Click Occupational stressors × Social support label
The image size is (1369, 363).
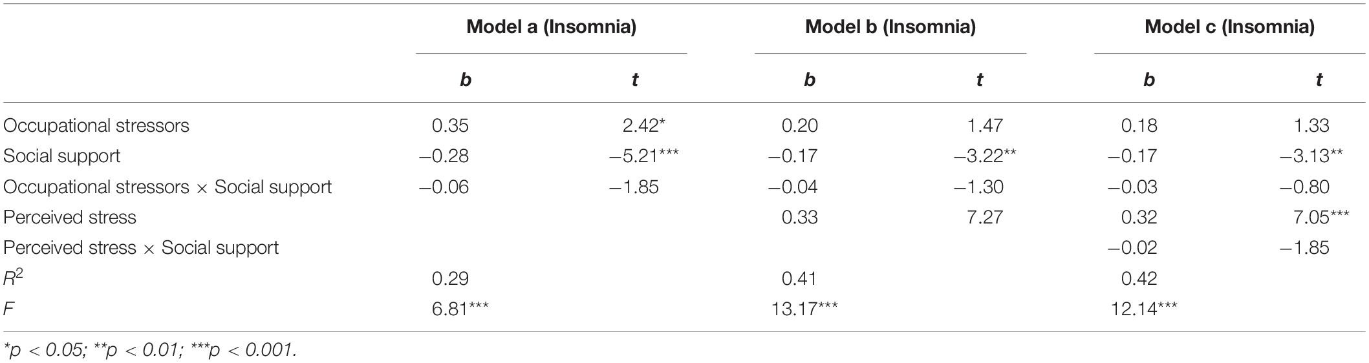point(167,187)
